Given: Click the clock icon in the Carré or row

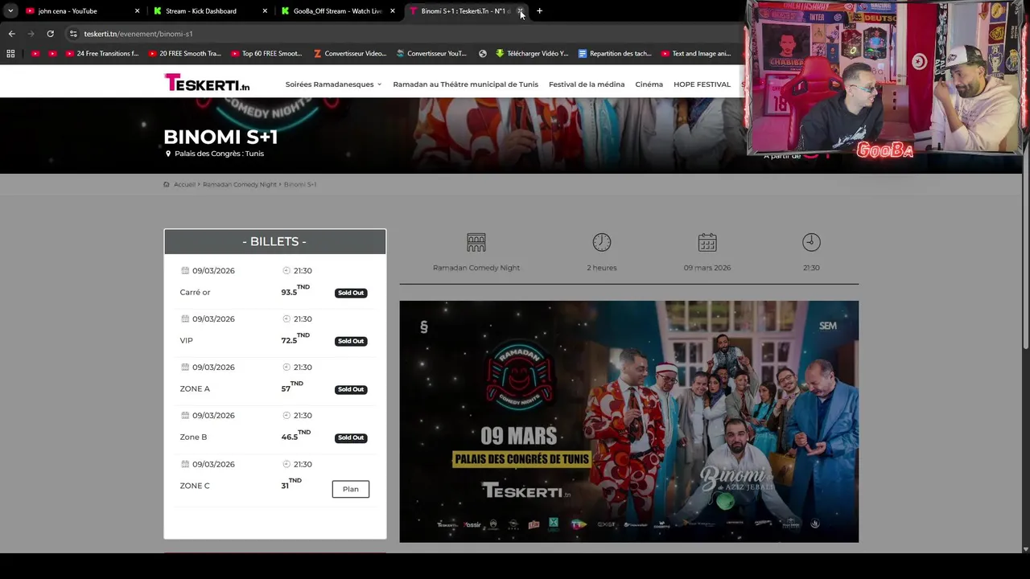Looking at the screenshot, I should click(x=286, y=270).
